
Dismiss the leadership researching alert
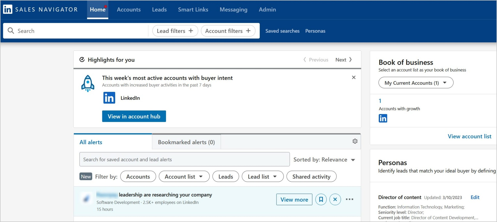coord(335,199)
